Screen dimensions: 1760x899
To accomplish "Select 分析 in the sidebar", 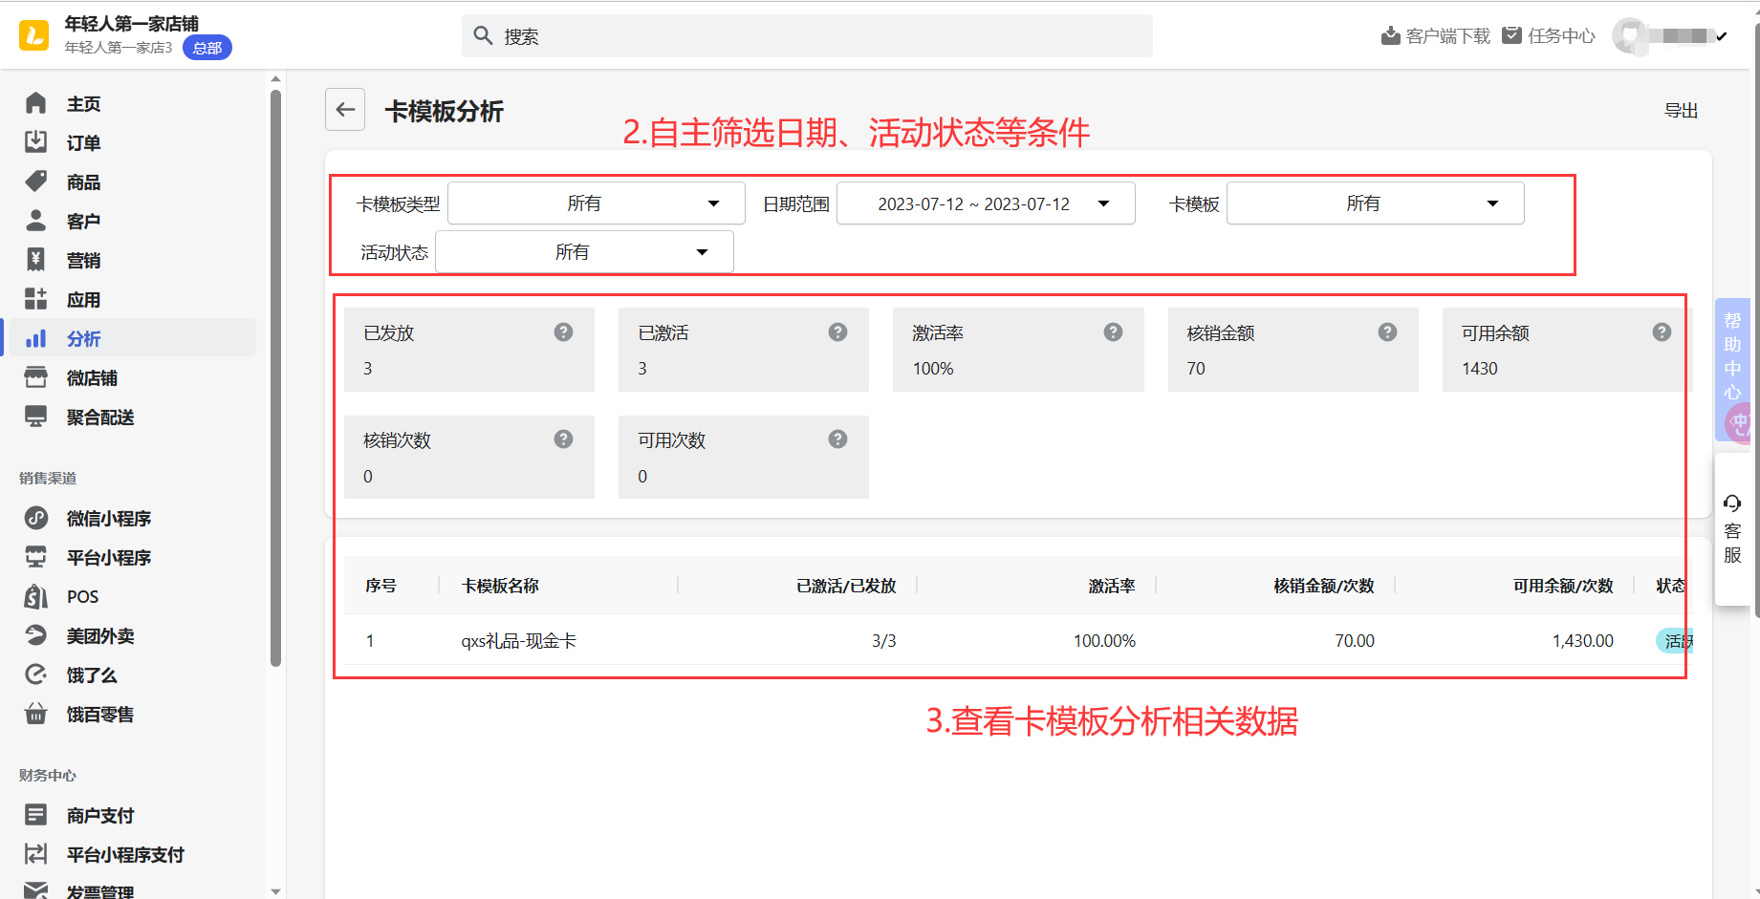I will (x=133, y=338).
